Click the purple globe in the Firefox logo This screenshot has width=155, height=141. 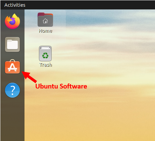tap(12, 22)
